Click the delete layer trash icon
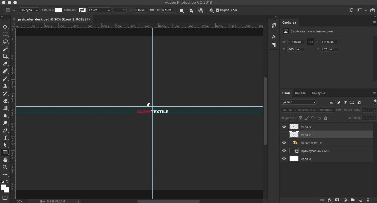 [368, 200]
